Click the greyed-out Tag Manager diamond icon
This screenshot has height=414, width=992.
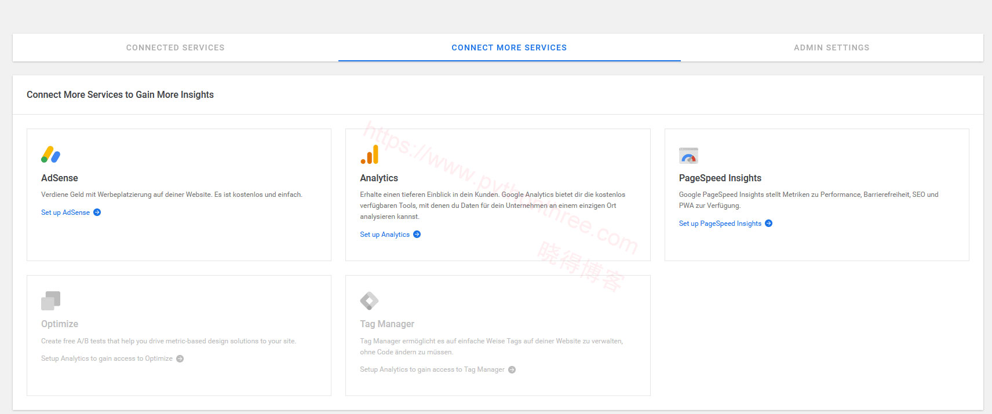click(369, 301)
